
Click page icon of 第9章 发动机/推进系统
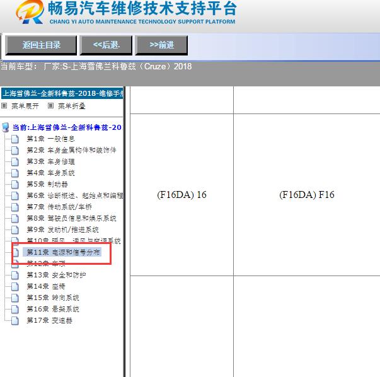tap(15, 230)
